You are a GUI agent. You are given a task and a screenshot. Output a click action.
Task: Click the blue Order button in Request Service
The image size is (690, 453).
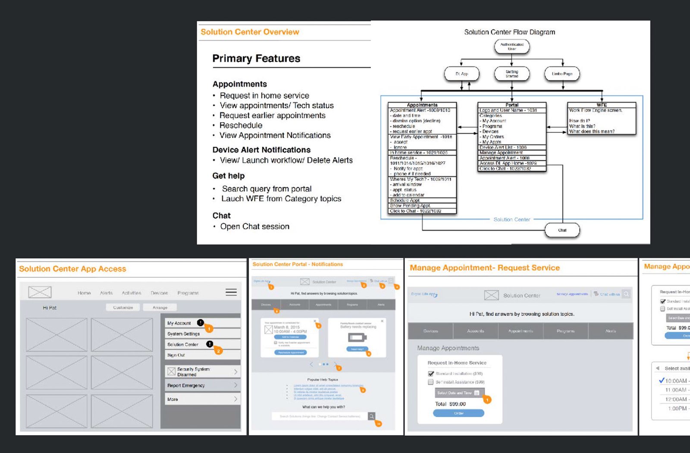pos(458,413)
